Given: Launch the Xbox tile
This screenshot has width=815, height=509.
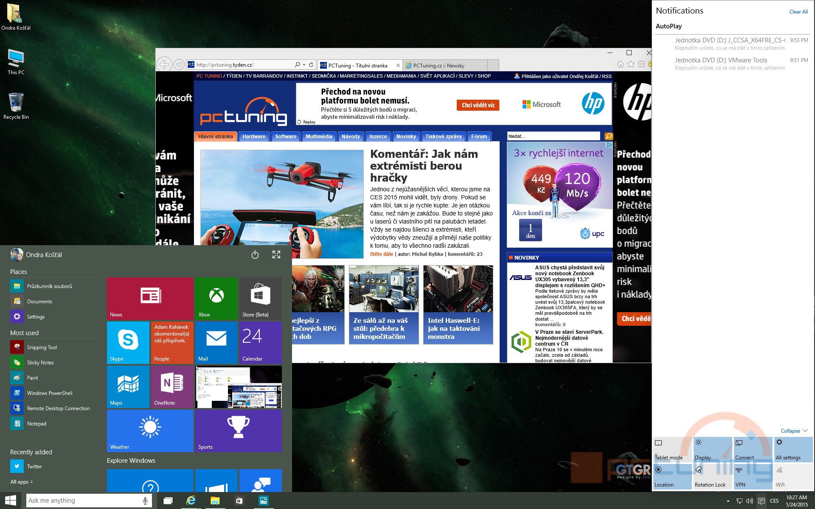Looking at the screenshot, I should click(216, 298).
